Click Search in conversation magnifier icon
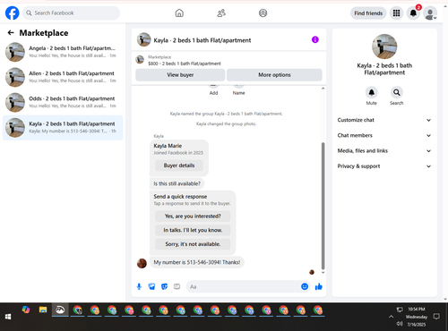This screenshot has width=448, height=331. [x=397, y=92]
